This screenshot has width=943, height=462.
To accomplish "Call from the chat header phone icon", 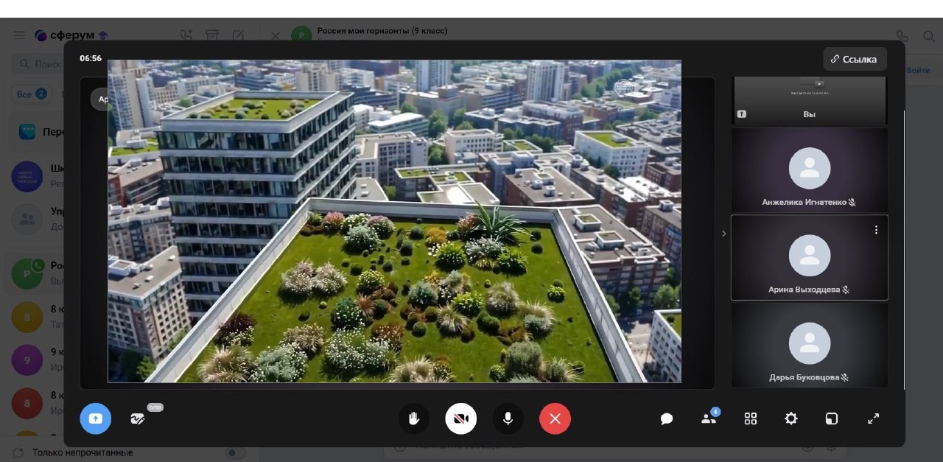I will click(x=902, y=35).
